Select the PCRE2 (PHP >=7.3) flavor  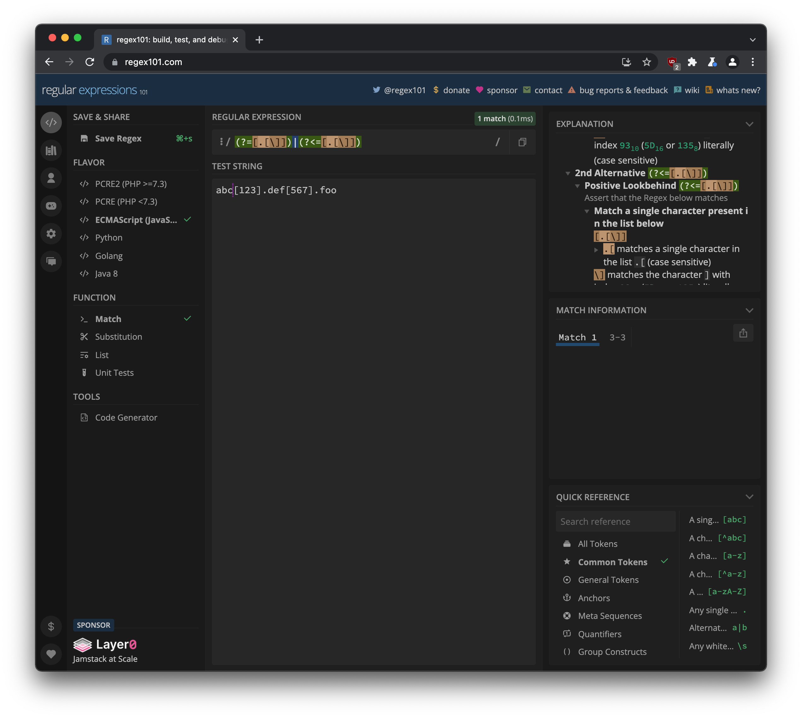click(x=130, y=184)
